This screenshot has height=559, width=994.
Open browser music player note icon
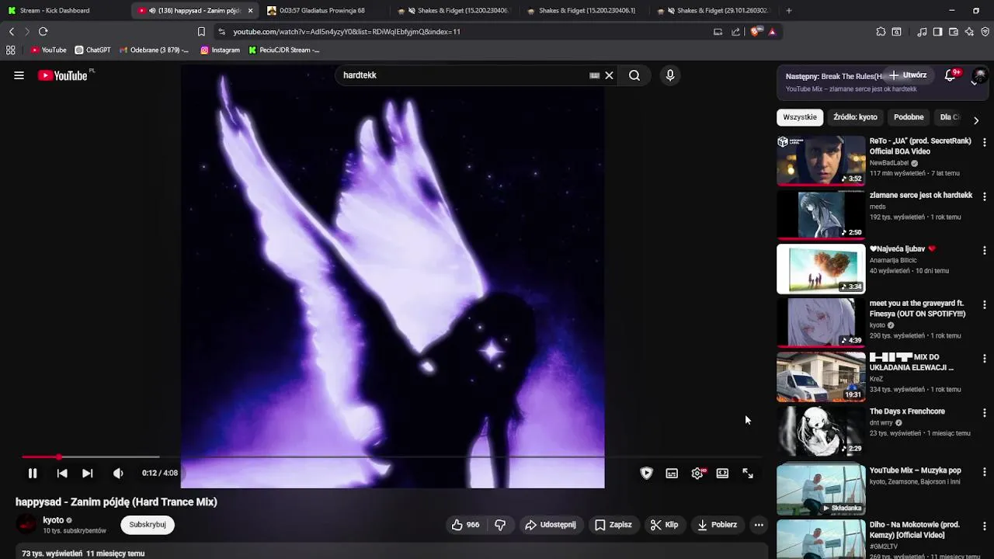point(922,32)
